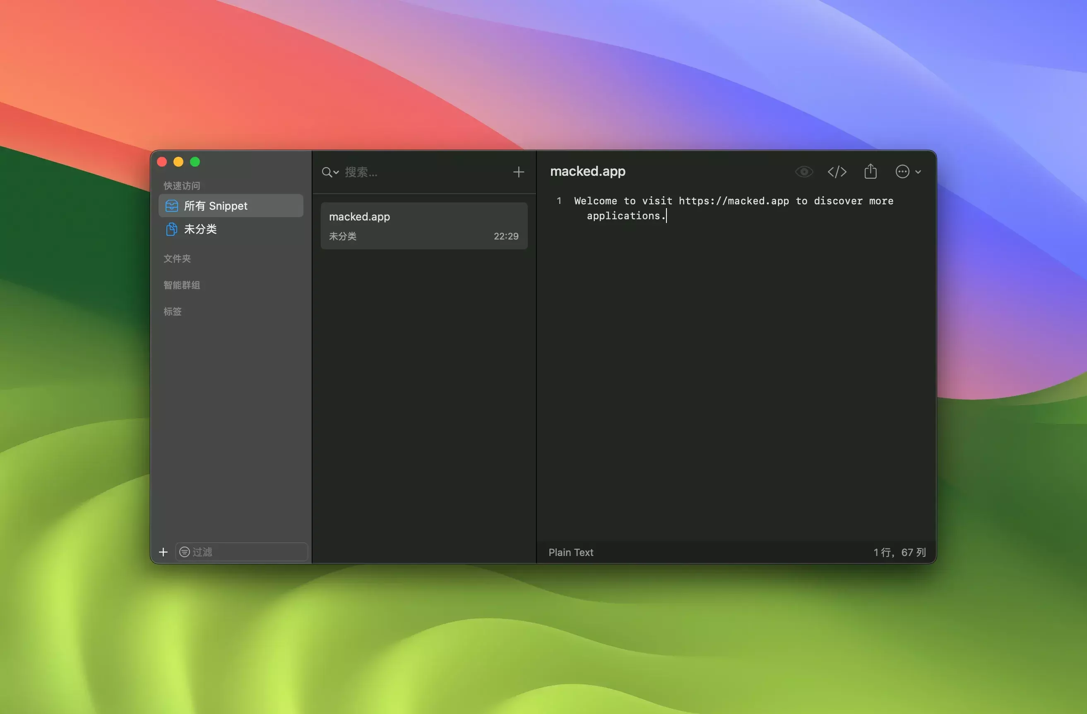Click the 智能群组 section header

182,285
